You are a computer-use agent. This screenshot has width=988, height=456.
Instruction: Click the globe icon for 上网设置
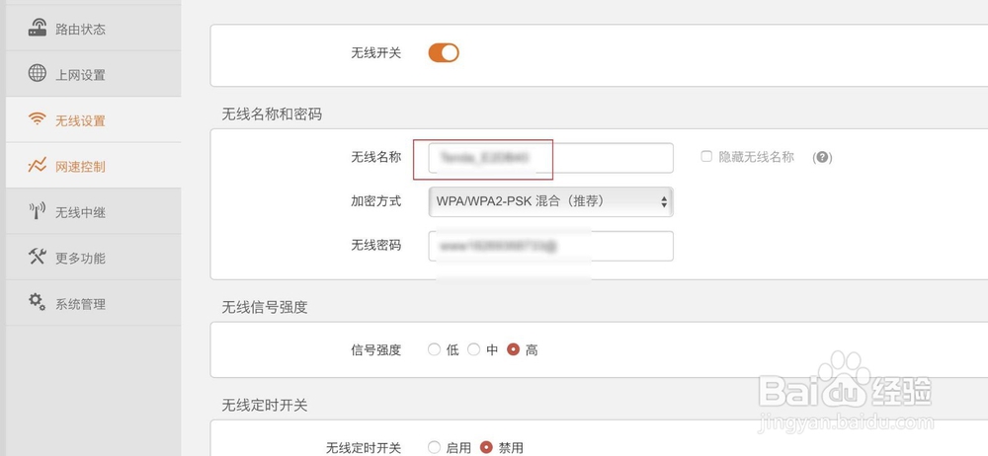(38, 73)
